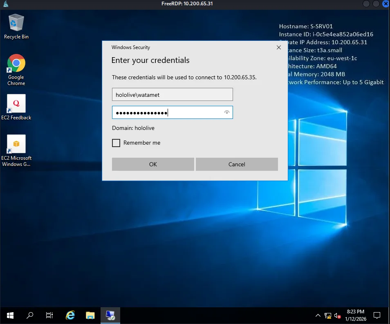
Task: Open the Action Center notifications icon
Action: (x=377, y=315)
